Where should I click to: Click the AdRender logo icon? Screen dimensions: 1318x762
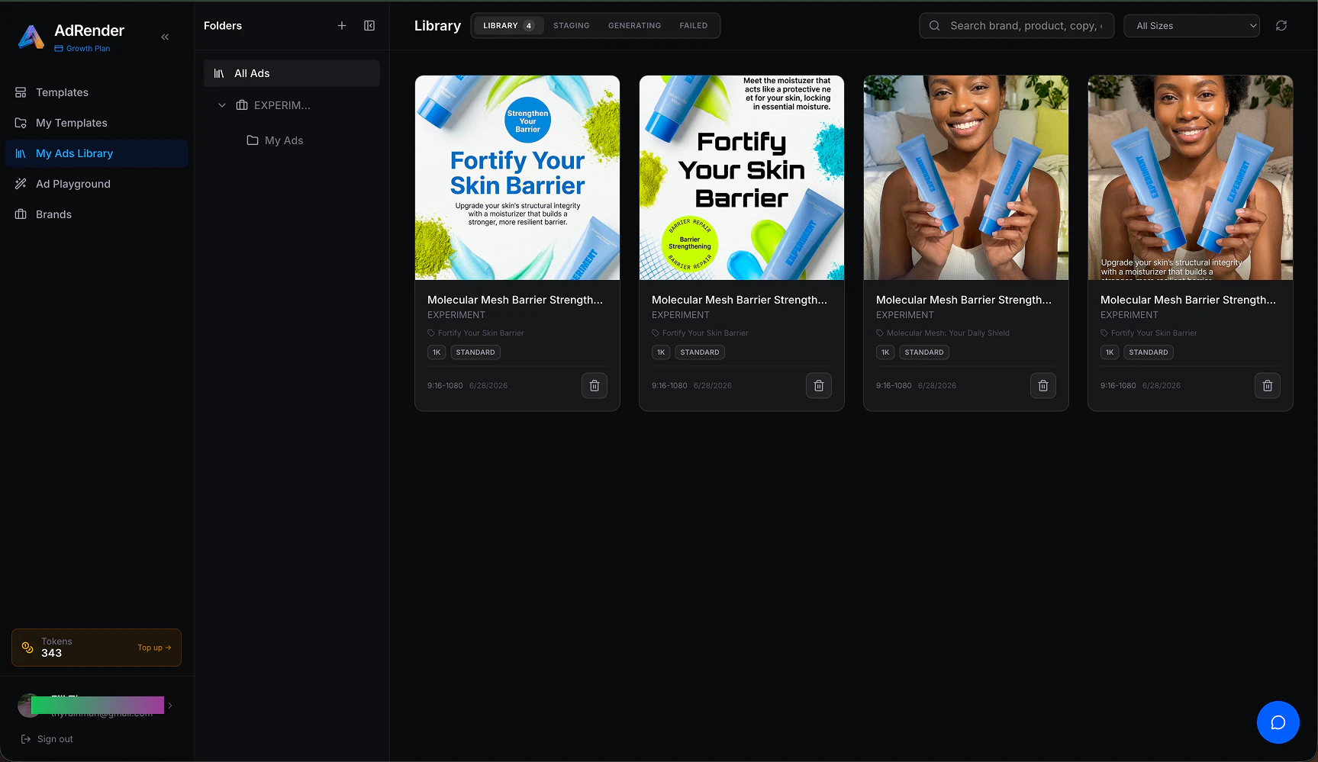coord(31,37)
